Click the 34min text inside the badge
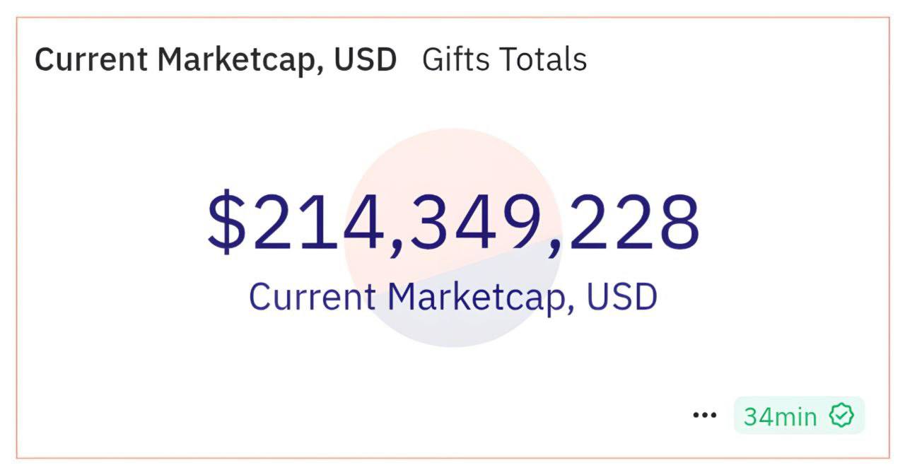 click(780, 416)
